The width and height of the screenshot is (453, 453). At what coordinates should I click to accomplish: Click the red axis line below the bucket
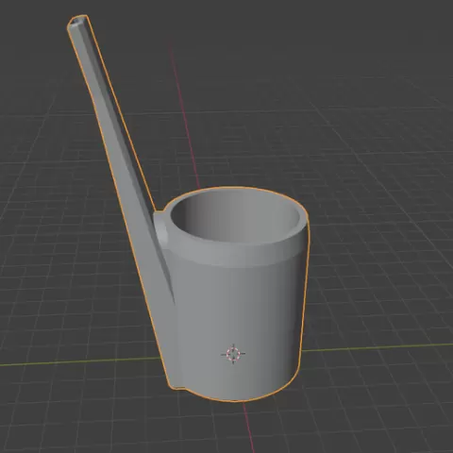click(x=248, y=428)
